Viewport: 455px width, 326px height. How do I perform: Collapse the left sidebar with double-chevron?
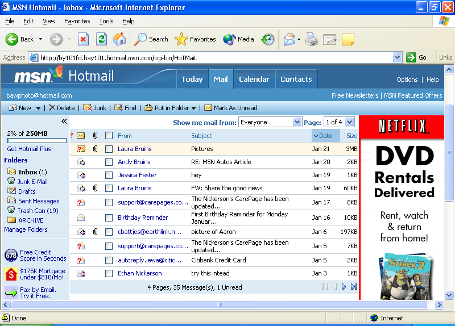coord(64,122)
